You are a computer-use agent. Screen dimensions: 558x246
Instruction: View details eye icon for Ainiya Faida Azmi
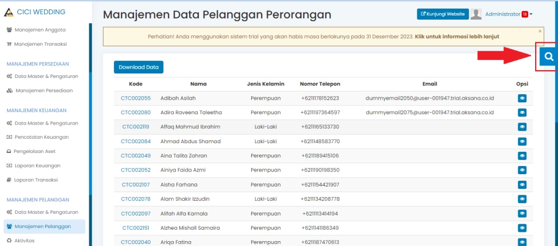[522, 170]
